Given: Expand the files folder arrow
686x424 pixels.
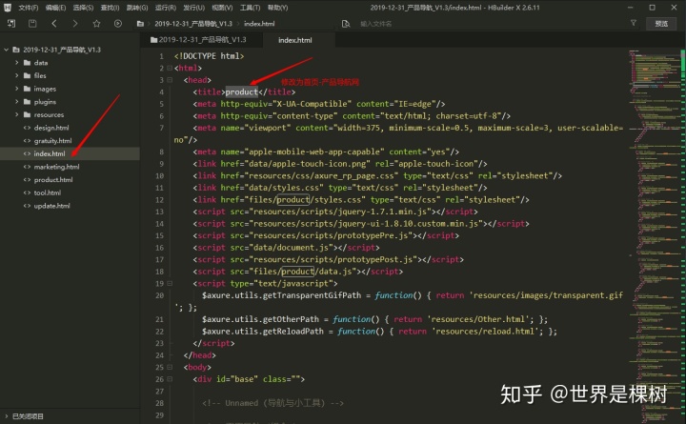Looking at the screenshot, I should tap(16, 75).
